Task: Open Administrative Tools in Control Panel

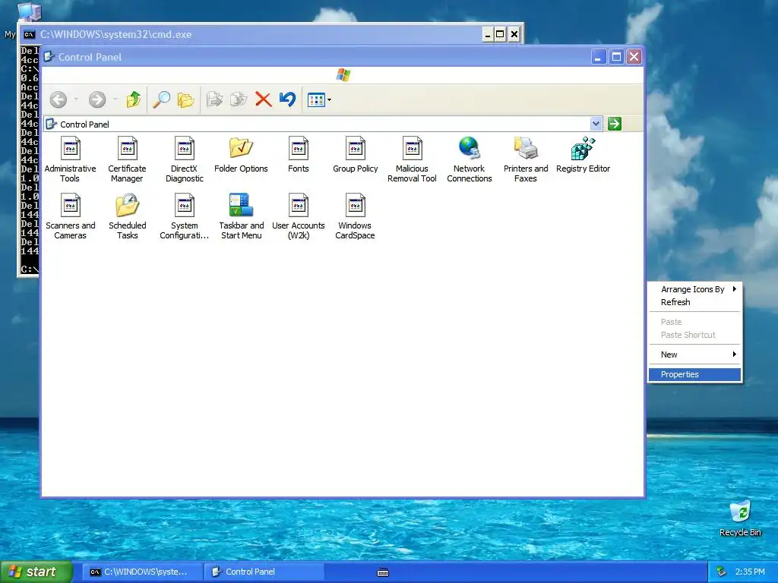Action: 70,159
